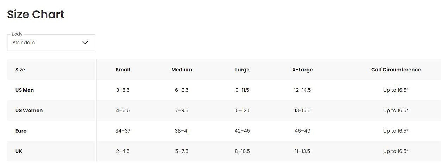Click the Euro Large 42–45 cell
This screenshot has width=441, height=167.
point(242,131)
